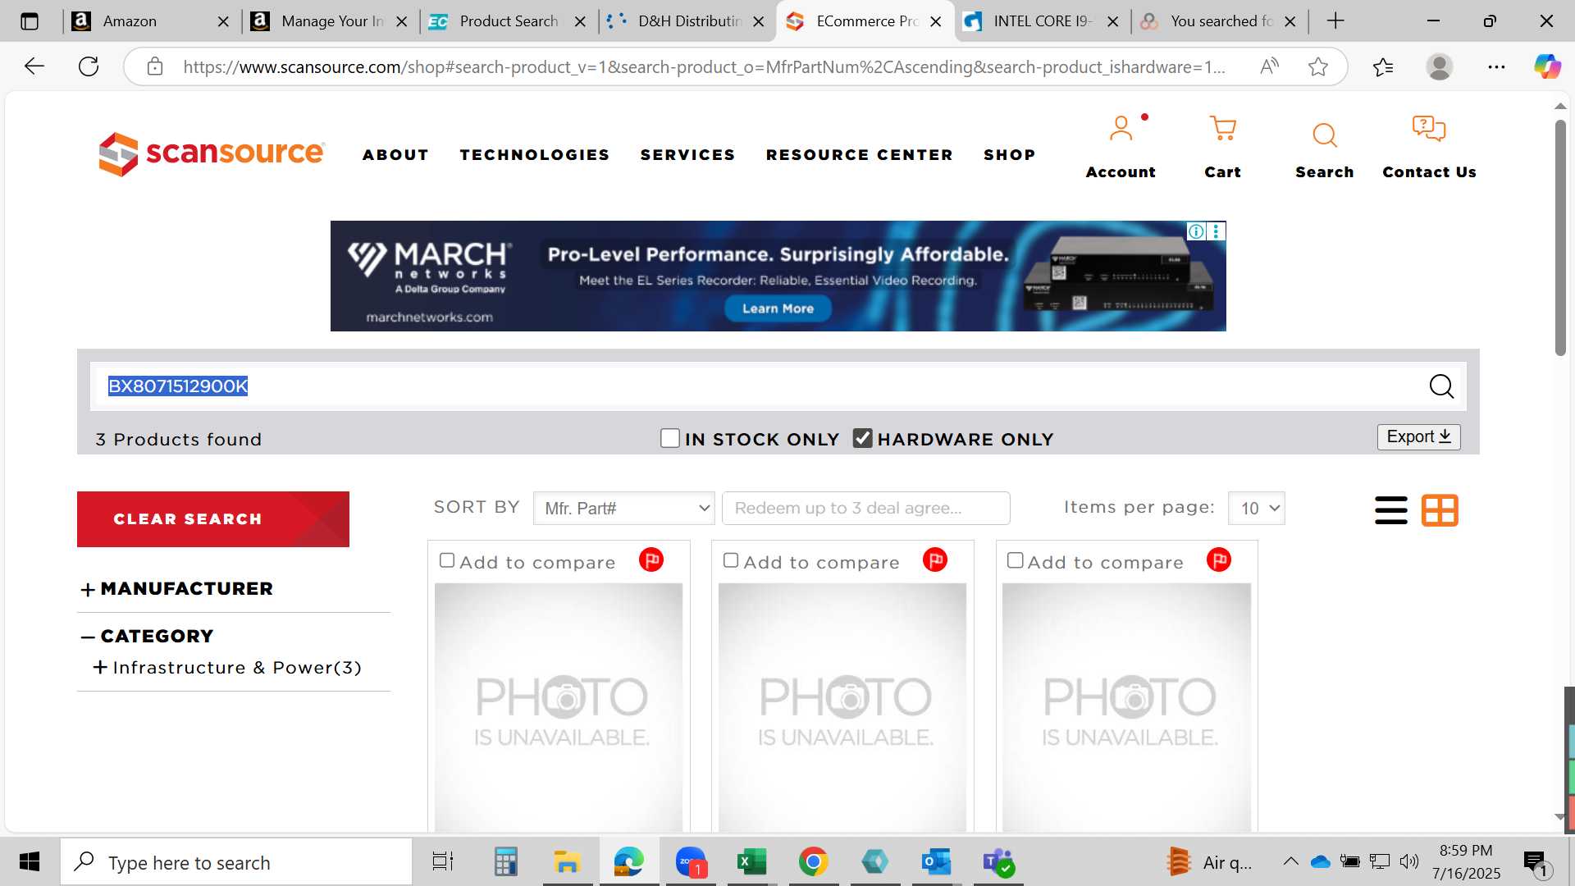Open the About menu
This screenshot has width=1575, height=886.
pyautogui.click(x=395, y=155)
